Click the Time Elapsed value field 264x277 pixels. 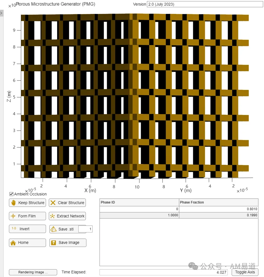point(163,272)
